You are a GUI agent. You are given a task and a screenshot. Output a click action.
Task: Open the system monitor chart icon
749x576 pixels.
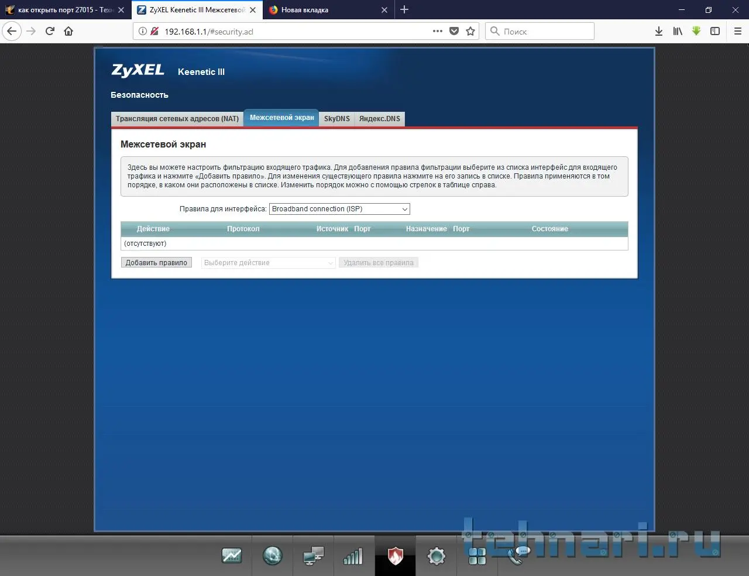(232, 556)
